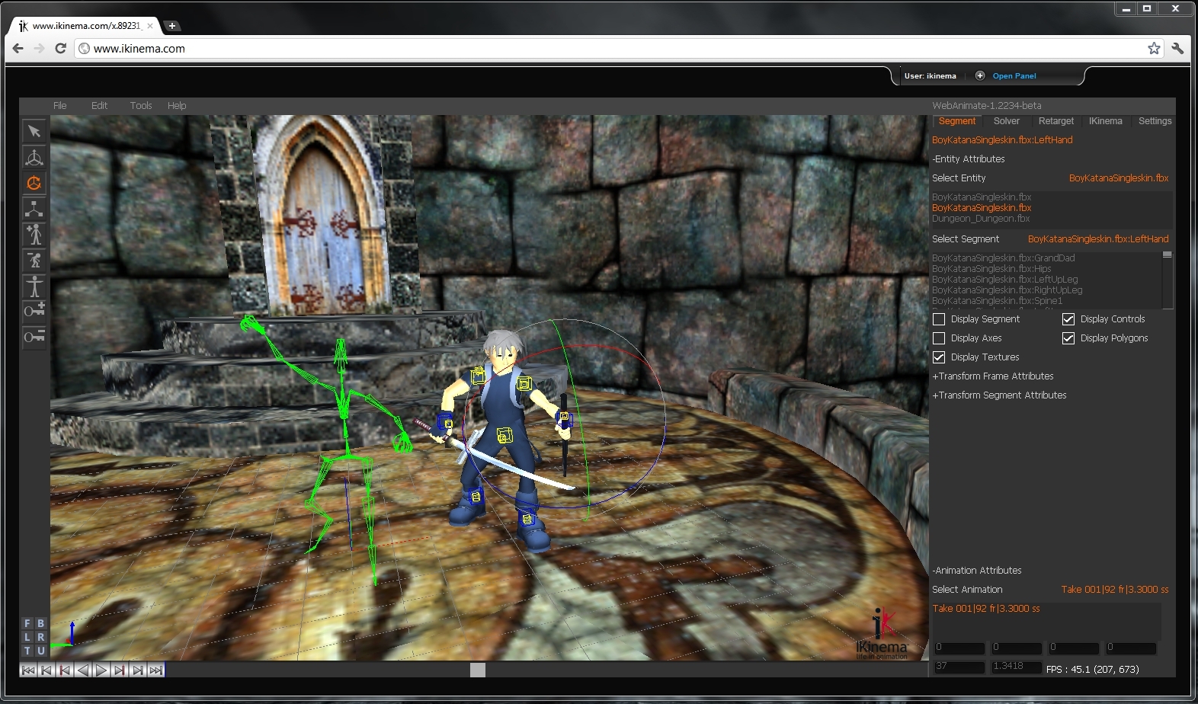This screenshot has width=1198, height=704.
Task: Activate the translate gizmo tool
Action: pos(34,157)
